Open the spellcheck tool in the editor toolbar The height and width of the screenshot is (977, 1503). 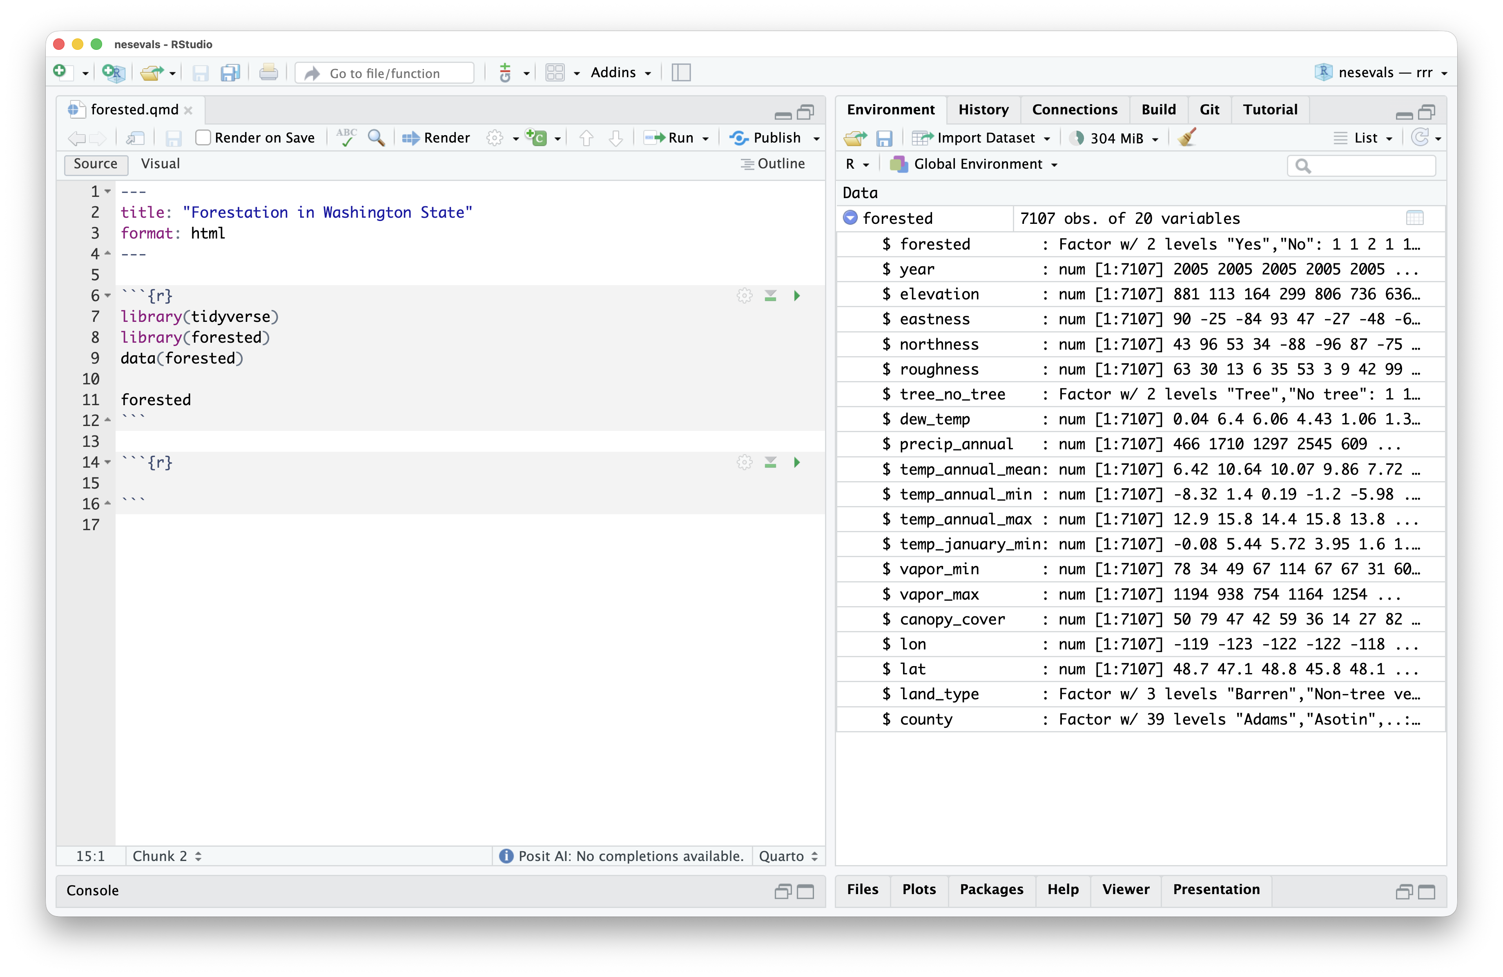[x=346, y=138]
